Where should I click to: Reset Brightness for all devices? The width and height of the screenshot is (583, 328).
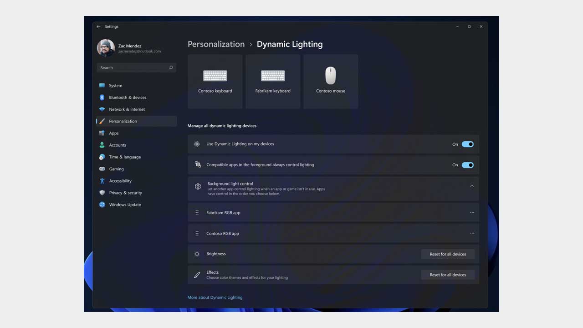(448, 254)
